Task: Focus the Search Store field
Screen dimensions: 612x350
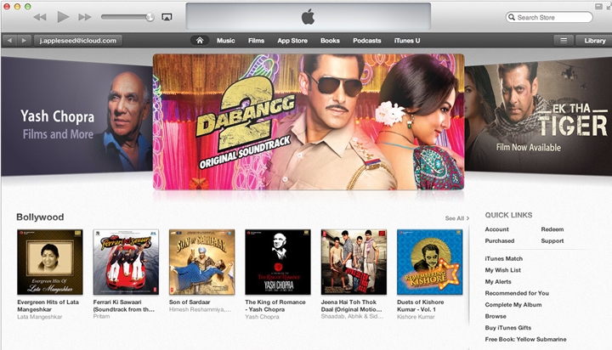Action: tap(549, 17)
